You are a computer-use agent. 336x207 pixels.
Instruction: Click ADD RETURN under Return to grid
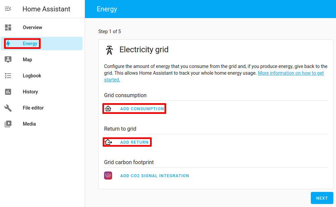tap(135, 142)
